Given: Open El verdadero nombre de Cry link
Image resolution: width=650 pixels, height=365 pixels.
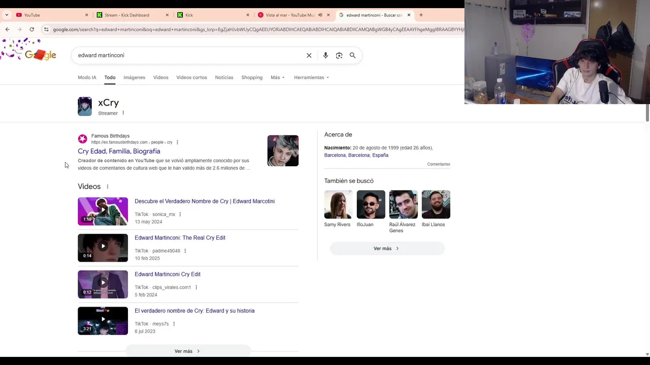Looking at the screenshot, I should pyautogui.click(x=194, y=311).
